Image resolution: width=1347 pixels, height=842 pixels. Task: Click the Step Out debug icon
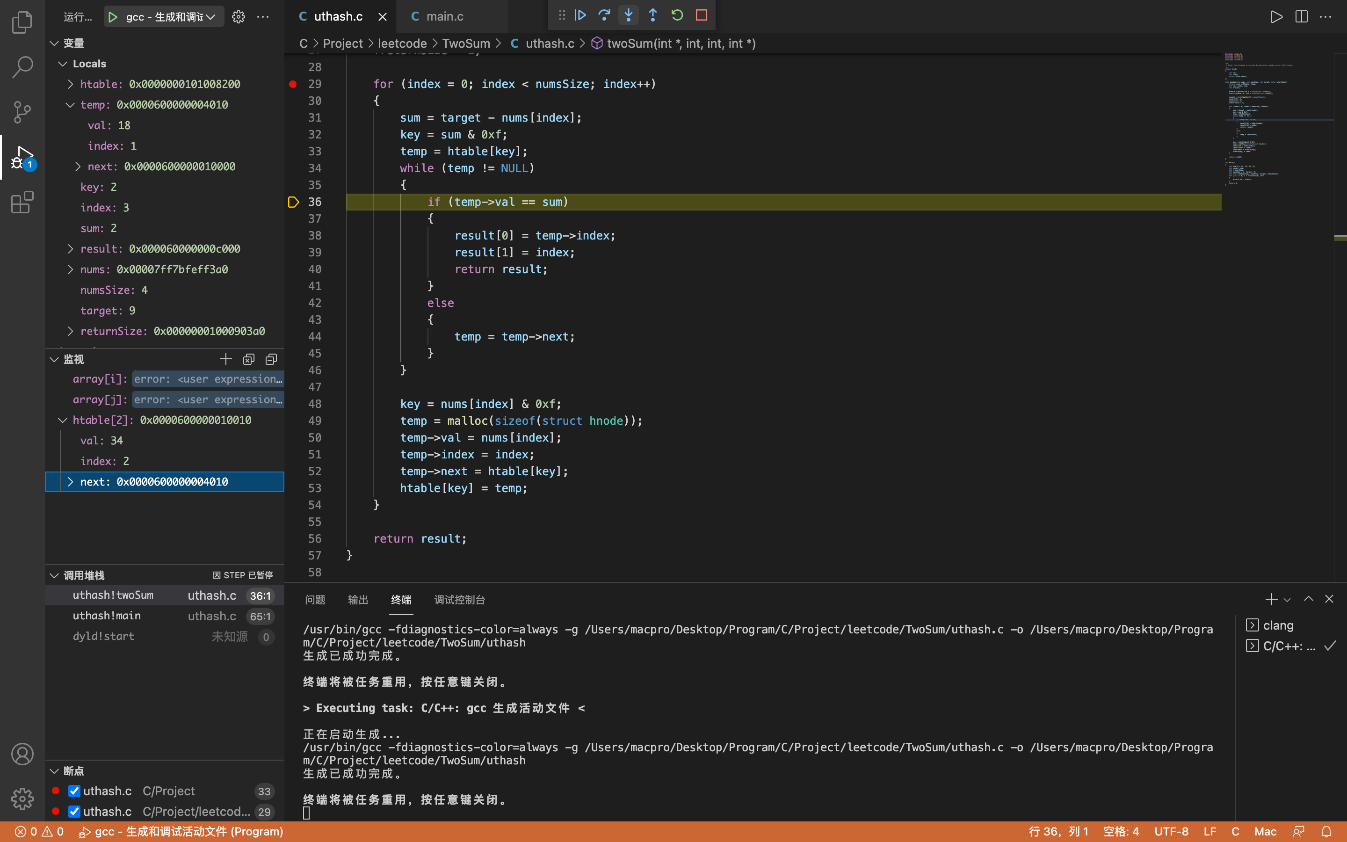653,15
